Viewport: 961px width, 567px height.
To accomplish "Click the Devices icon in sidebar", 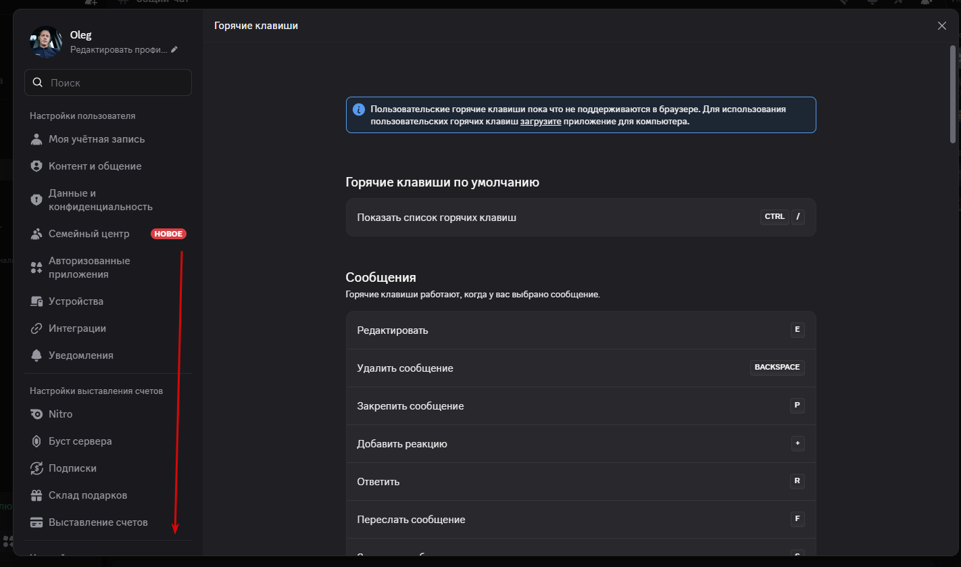I will point(36,301).
